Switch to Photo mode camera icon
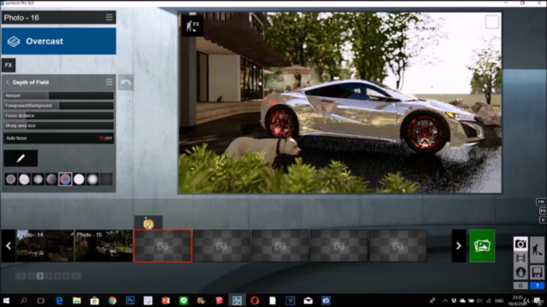The image size is (547, 307). point(521,244)
